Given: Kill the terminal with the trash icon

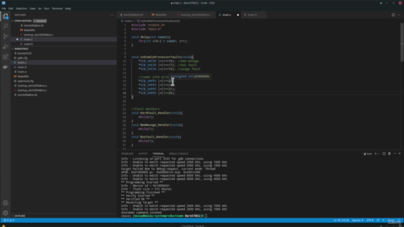Looking at the screenshot, I should tap(389, 154).
